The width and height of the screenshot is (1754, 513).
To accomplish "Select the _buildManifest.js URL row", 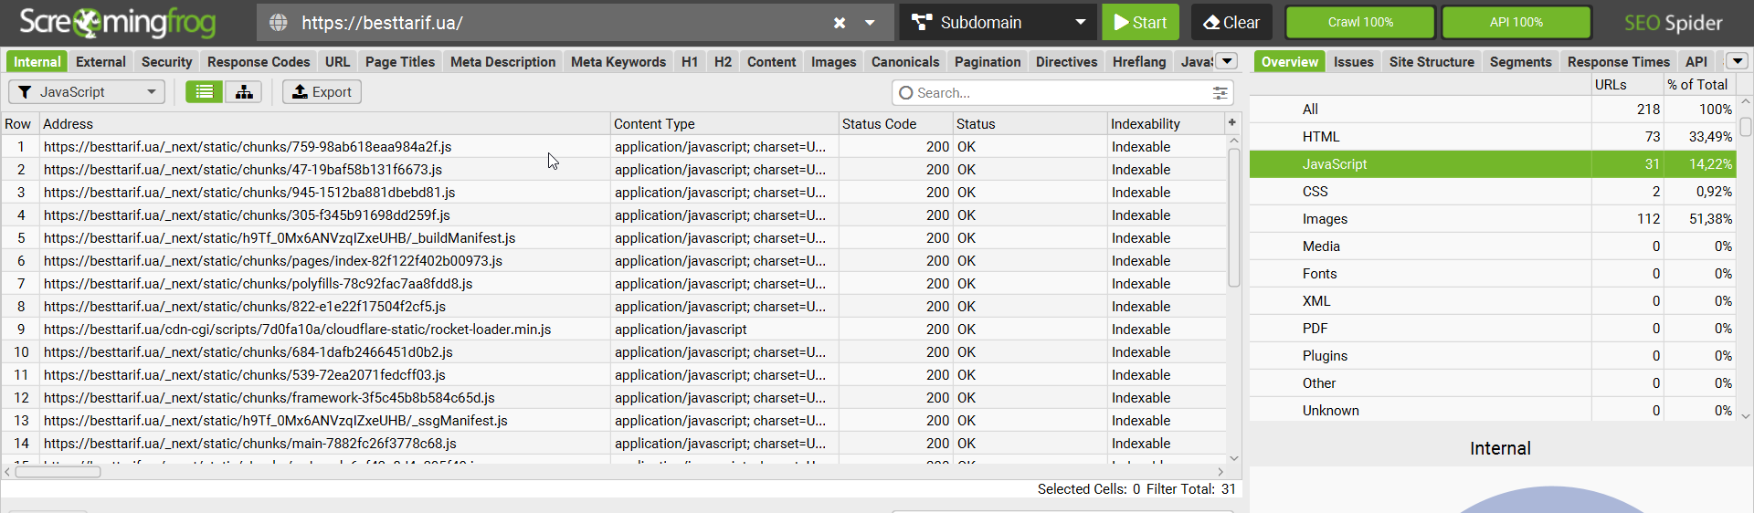I will click(613, 238).
